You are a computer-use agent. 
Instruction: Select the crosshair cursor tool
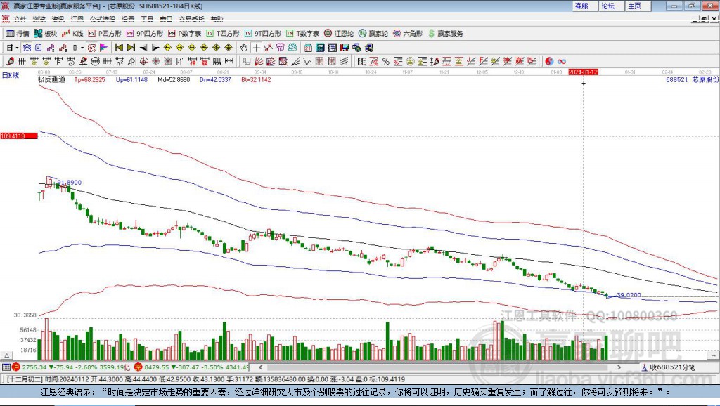[x=257, y=48]
